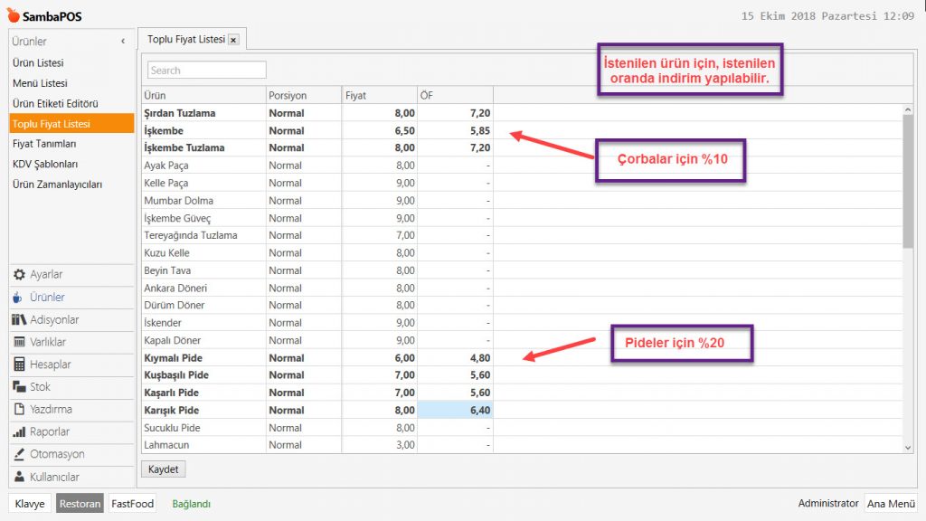Select the Otomasyon pencil icon
The image size is (926, 521).
[x=19, y=454]
